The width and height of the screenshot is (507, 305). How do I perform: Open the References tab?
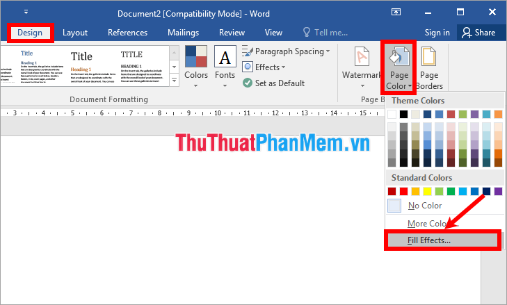(127, 33)
